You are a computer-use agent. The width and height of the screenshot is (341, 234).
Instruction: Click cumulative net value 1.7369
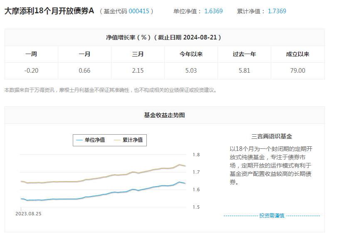(x=277, y=11)
